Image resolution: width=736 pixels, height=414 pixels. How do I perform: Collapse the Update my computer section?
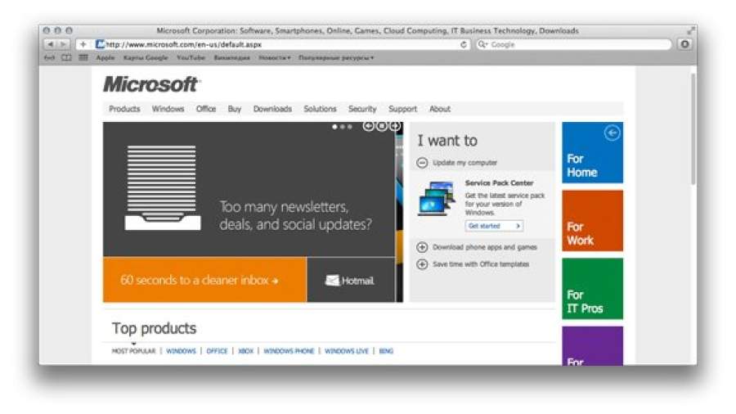tap(422, 163)
